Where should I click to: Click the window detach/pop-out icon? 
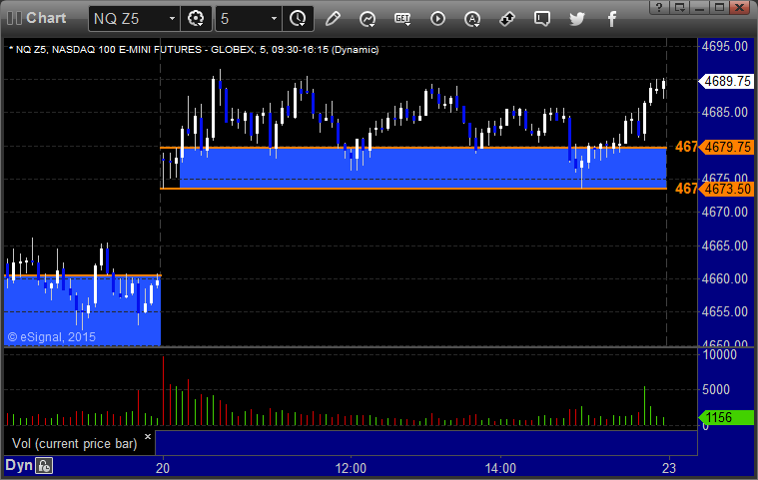(x=680, y=7)
